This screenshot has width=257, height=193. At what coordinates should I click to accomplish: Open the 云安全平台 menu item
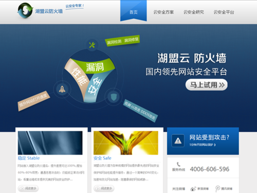coord(224,12)
